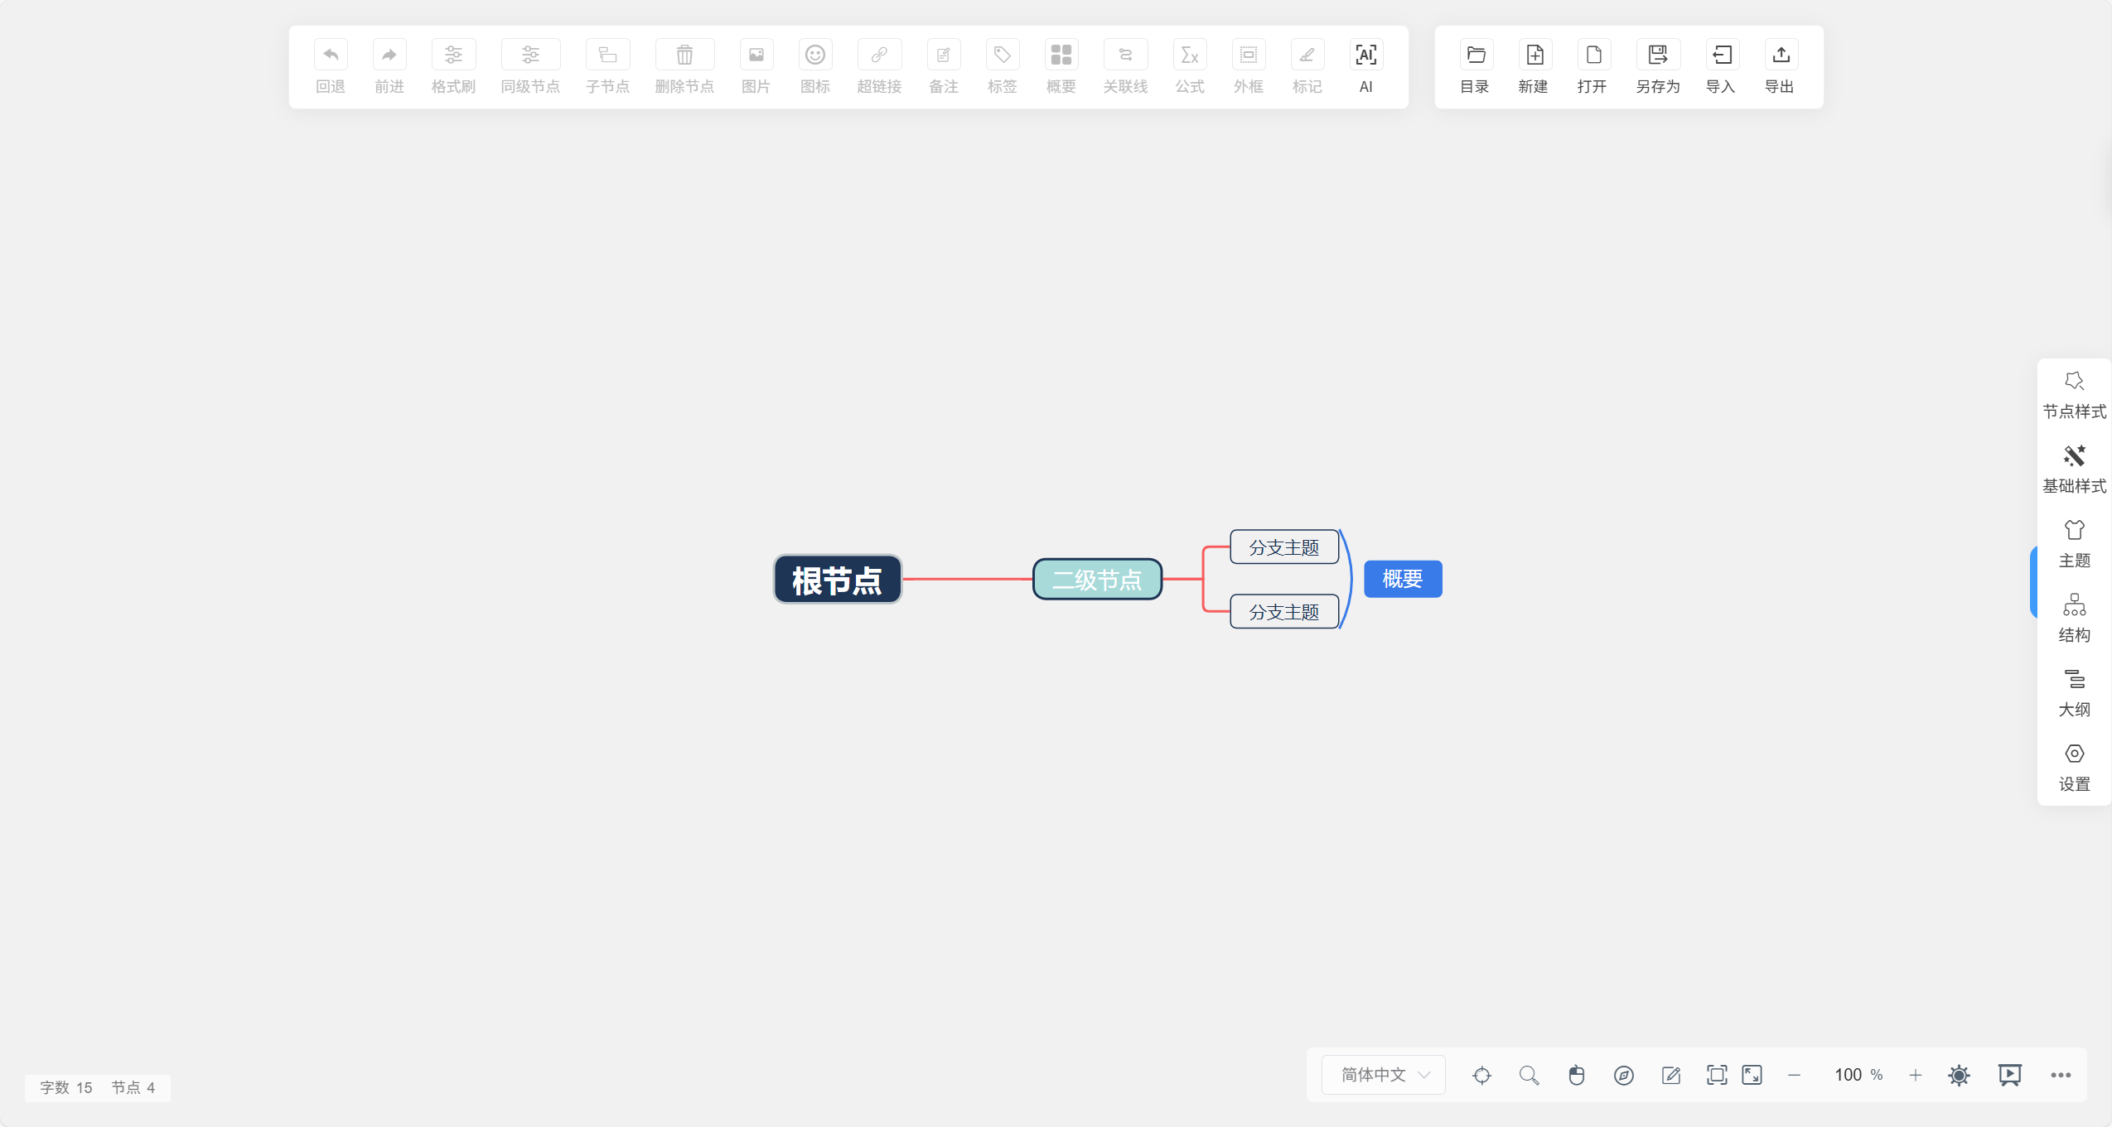
Task: Click the 导出 export icon
Action: 1780,56
